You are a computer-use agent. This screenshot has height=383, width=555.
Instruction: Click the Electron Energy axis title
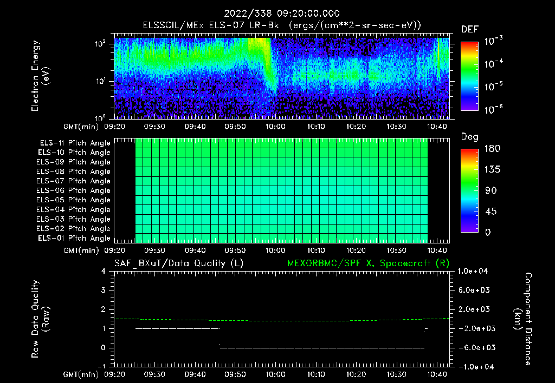40,76
